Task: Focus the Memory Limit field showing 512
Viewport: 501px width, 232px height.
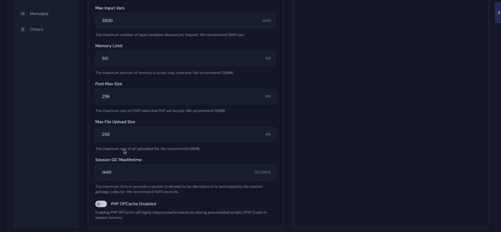Action: point(177,58)
